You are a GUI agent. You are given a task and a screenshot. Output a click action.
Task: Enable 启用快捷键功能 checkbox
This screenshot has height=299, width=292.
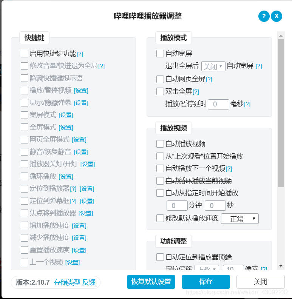coord(25,54)
